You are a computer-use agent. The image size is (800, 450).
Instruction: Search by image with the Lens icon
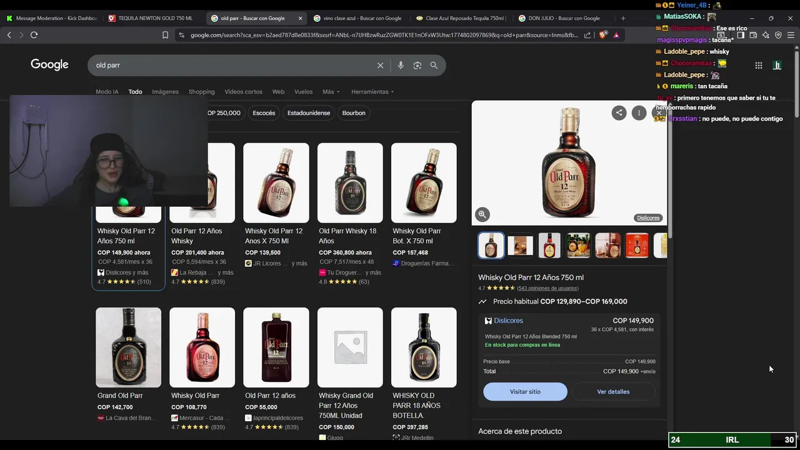coord(417,65)
